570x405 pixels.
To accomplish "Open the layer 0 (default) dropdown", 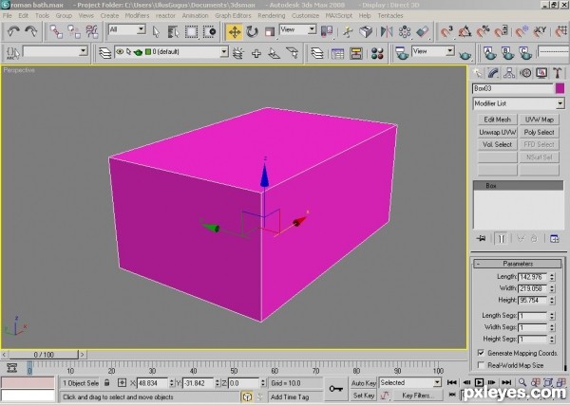I will (x=171, y=52).
